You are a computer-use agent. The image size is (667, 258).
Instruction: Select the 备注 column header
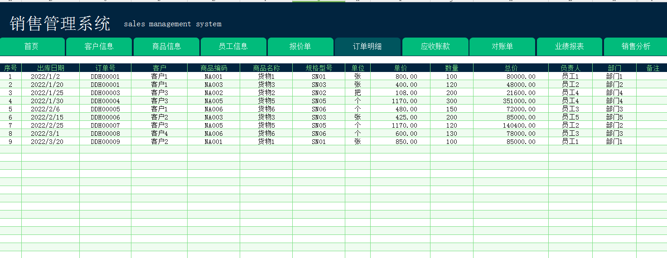(652, 68)
